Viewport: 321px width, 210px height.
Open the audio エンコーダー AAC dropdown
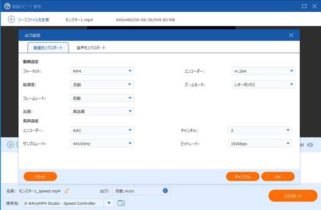pyautogui.click(x=102, y=130)
